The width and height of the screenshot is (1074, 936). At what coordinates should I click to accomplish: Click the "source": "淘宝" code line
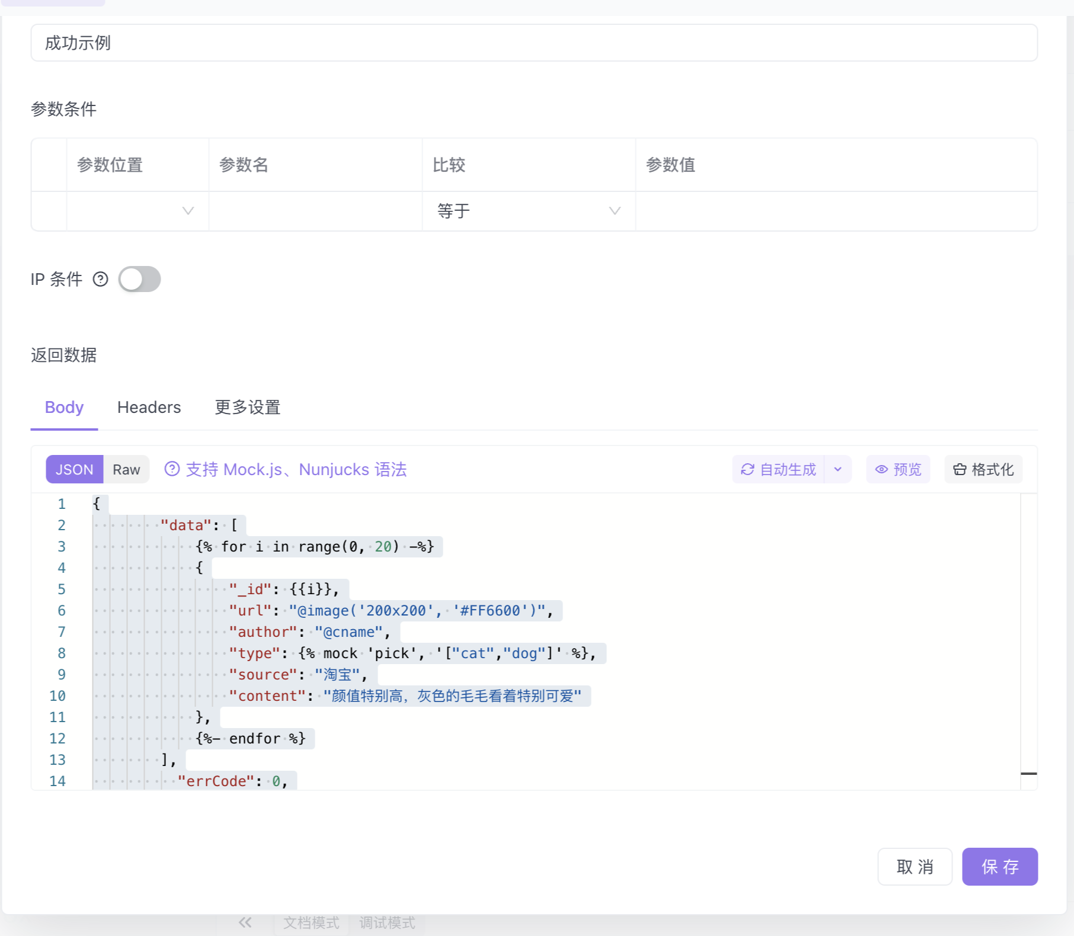[x=298, y=674]
